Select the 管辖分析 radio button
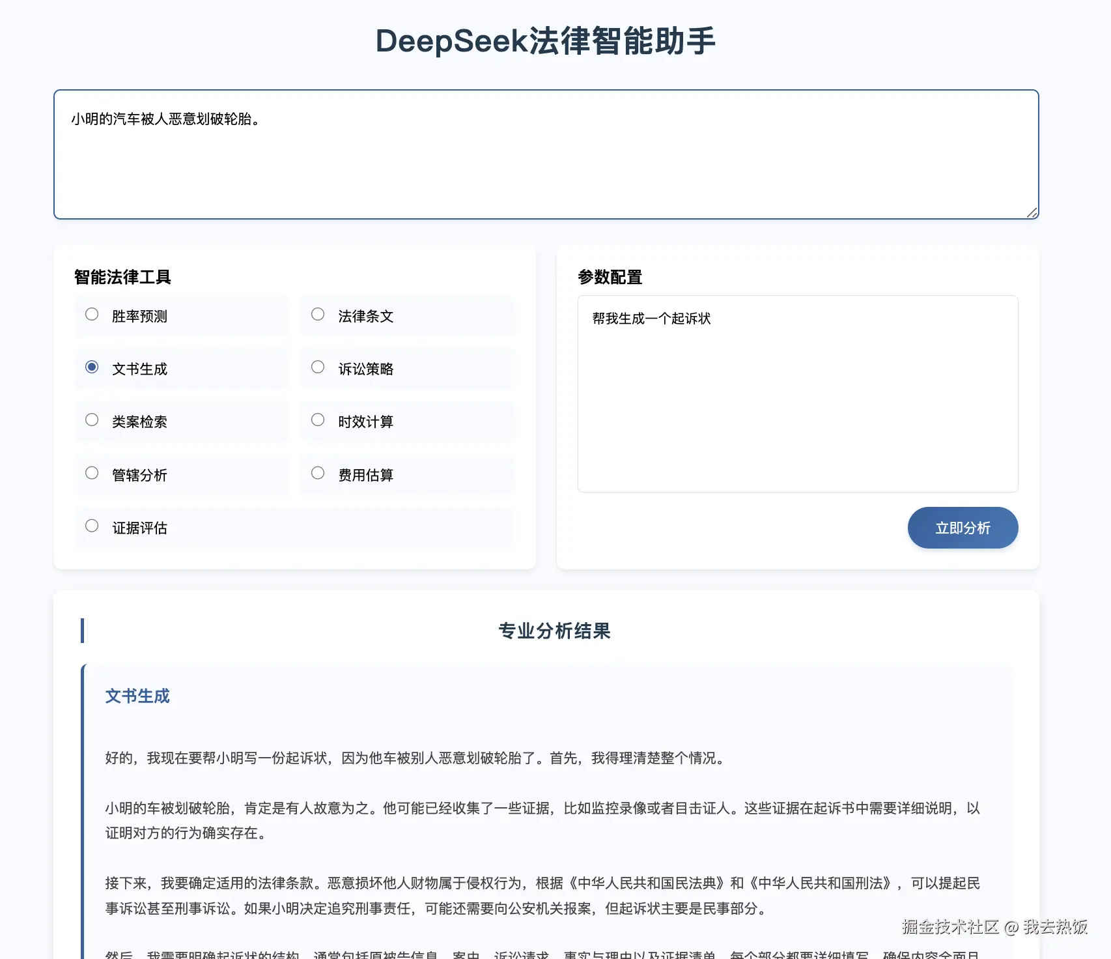This screenshot has width=1111, height=959. (92, 474)
